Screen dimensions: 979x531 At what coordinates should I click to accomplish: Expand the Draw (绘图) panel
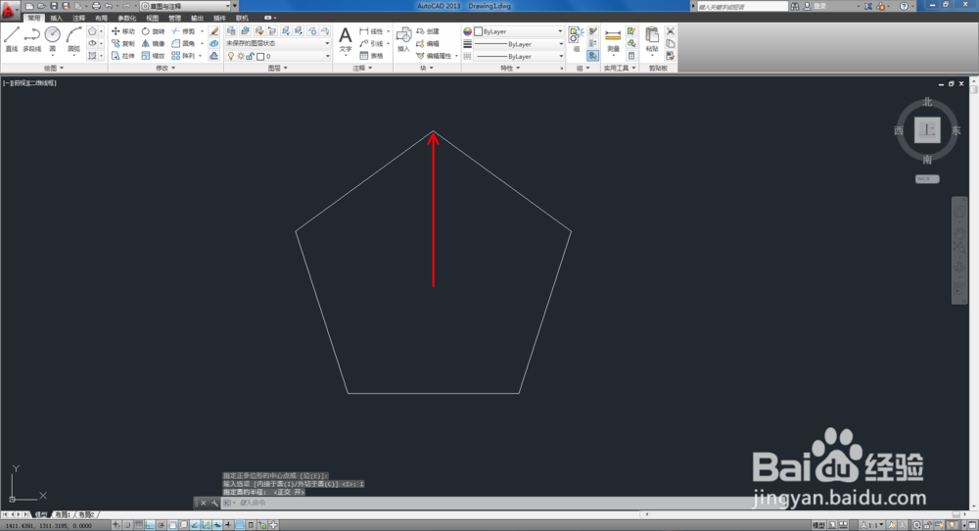(x=54, y=69)
